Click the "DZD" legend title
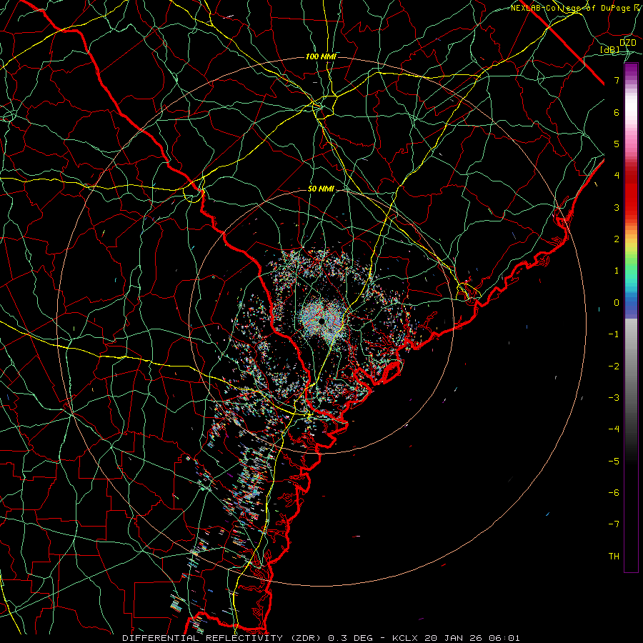Image resolution: width=643 pixels, height=643 pixels. [628, 43]
